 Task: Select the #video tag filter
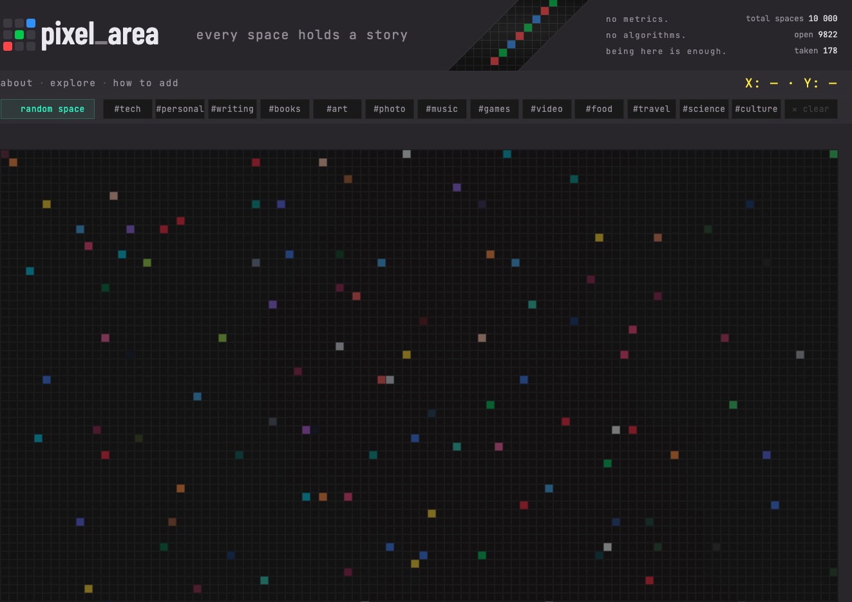pyautogui.click(x=547, y=109)
